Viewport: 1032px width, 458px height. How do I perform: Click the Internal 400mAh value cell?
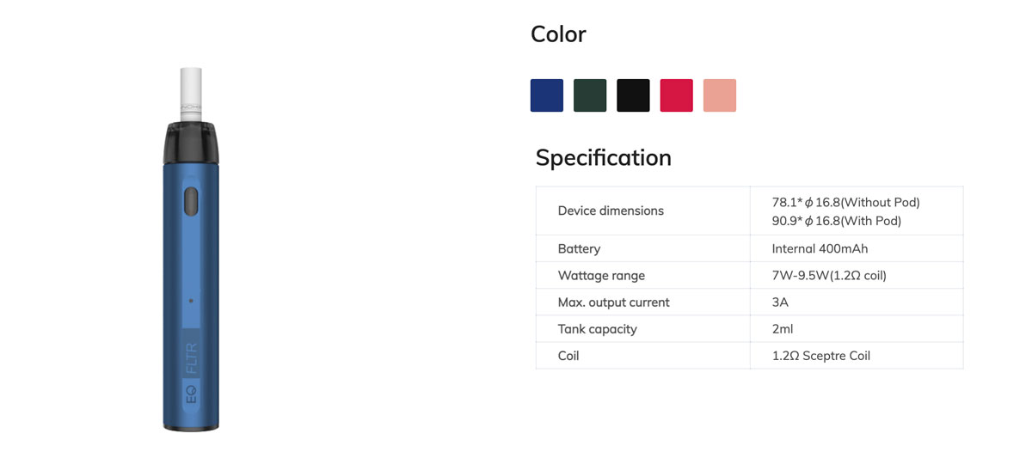[x=857, y=248]
